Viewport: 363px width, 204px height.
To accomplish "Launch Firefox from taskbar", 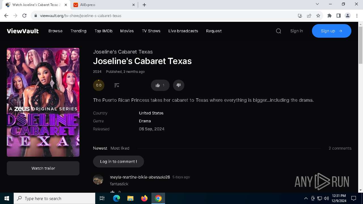I will [144, 198].
